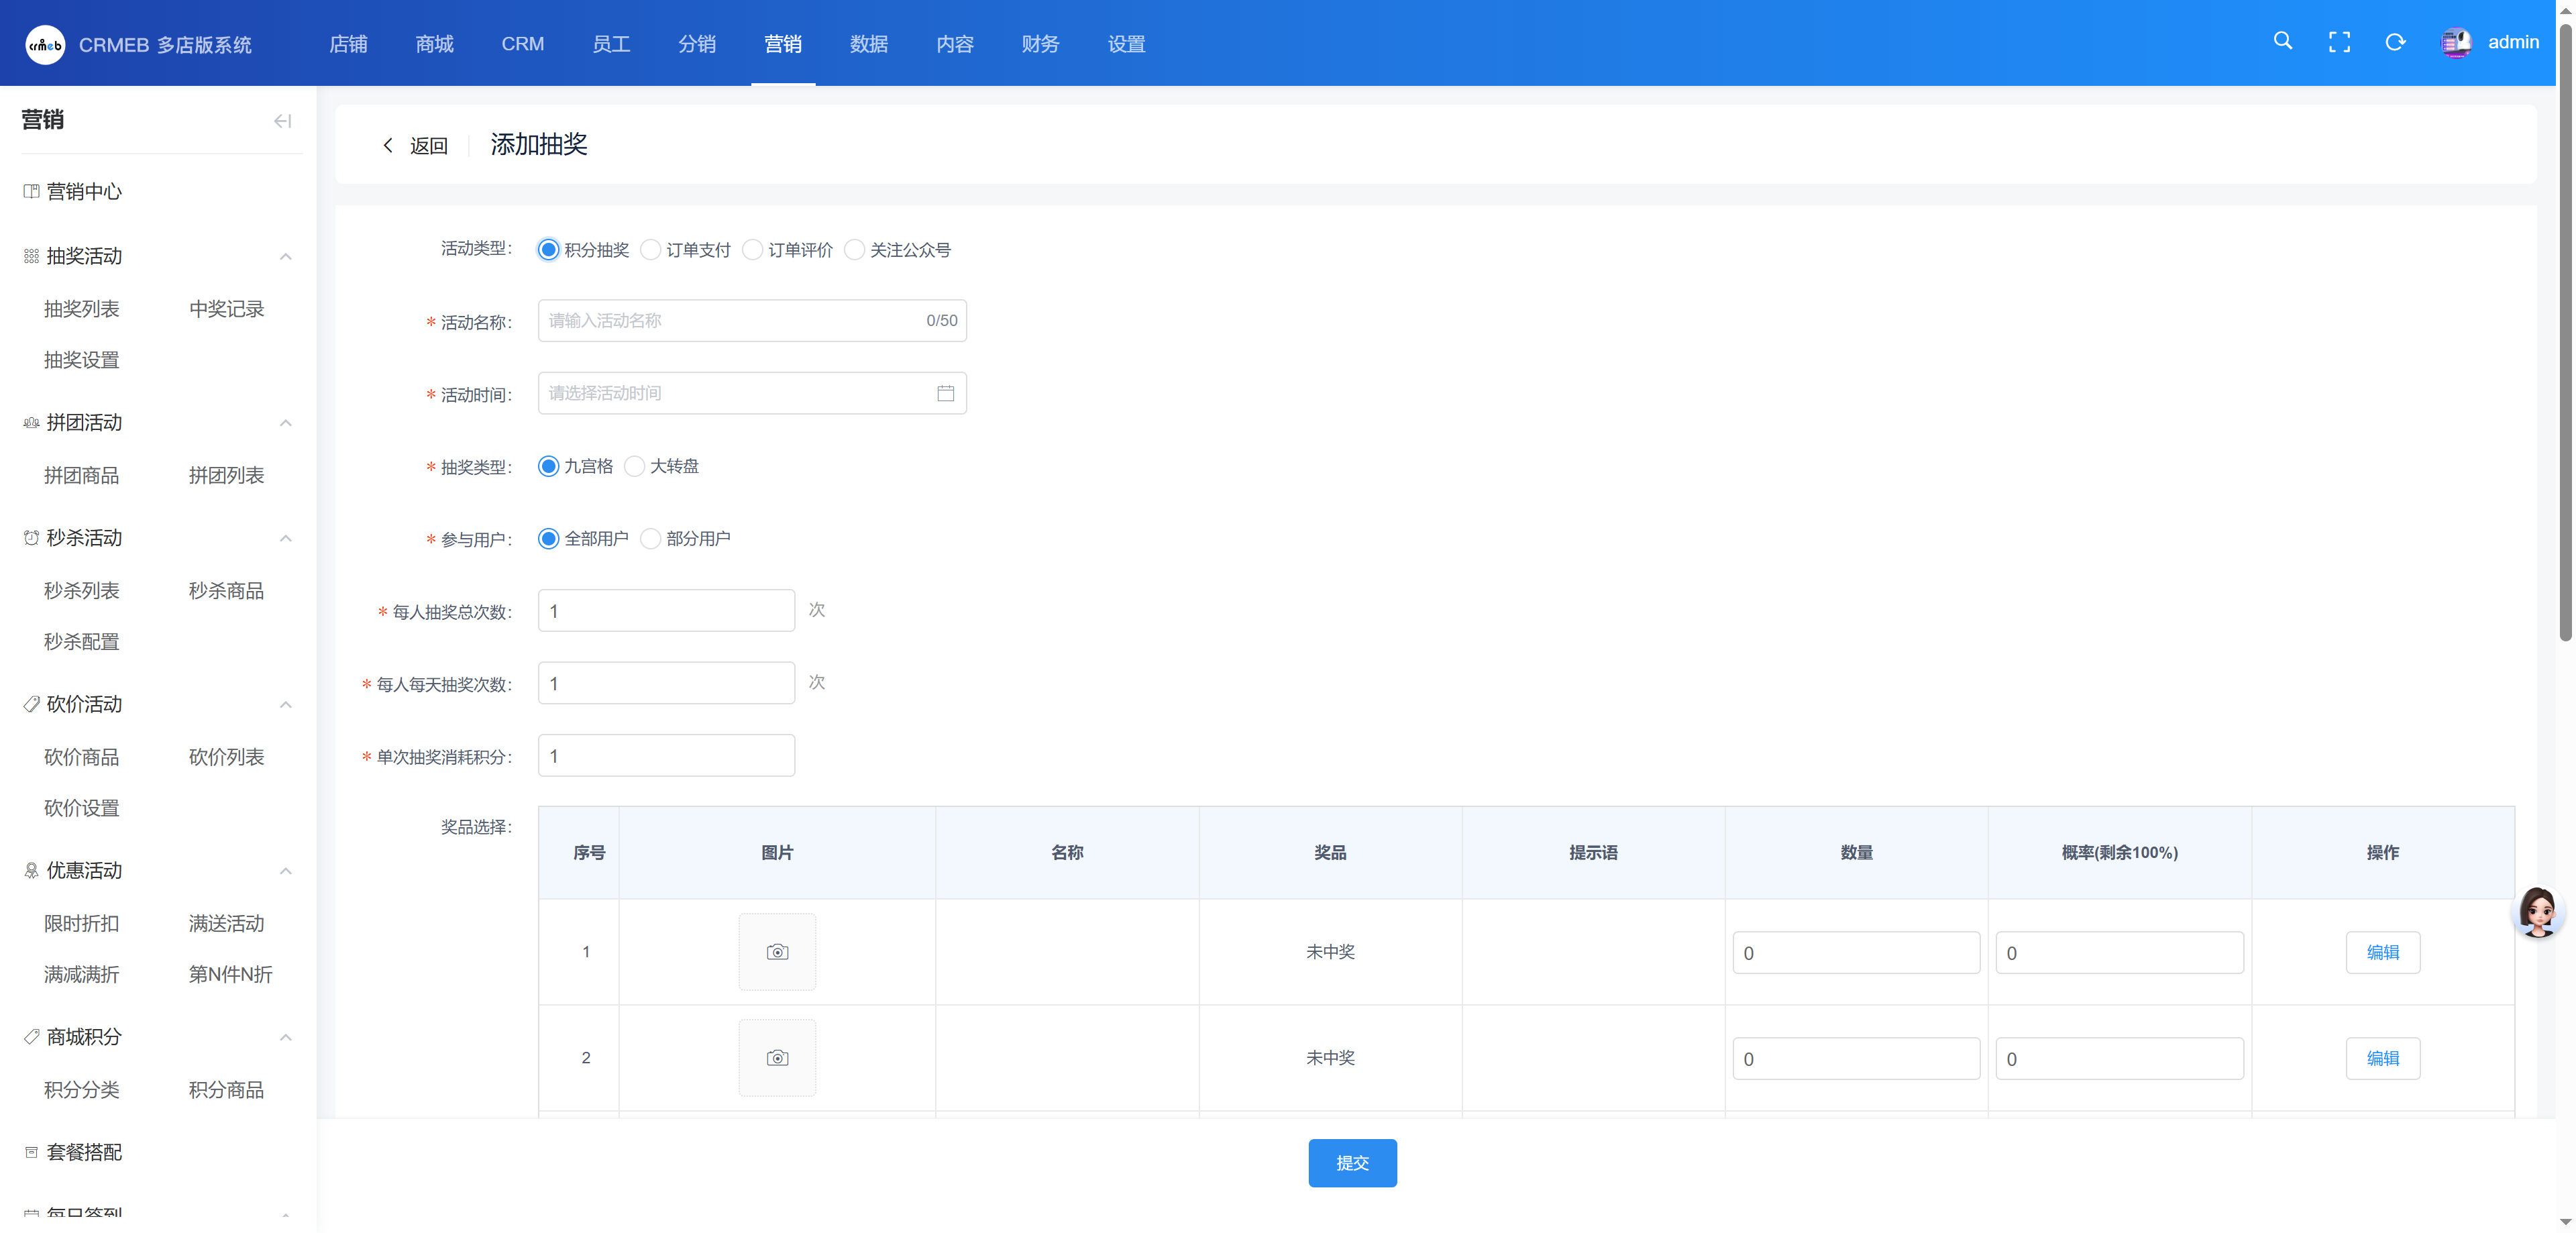Open the 财务 top navigation tab
Screen dimensions: 2576x1233
1040,44
